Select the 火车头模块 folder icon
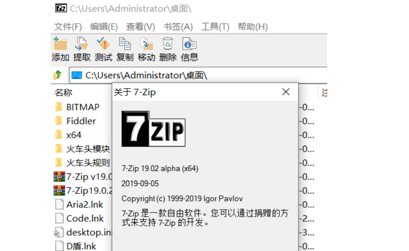 (59, 148)
